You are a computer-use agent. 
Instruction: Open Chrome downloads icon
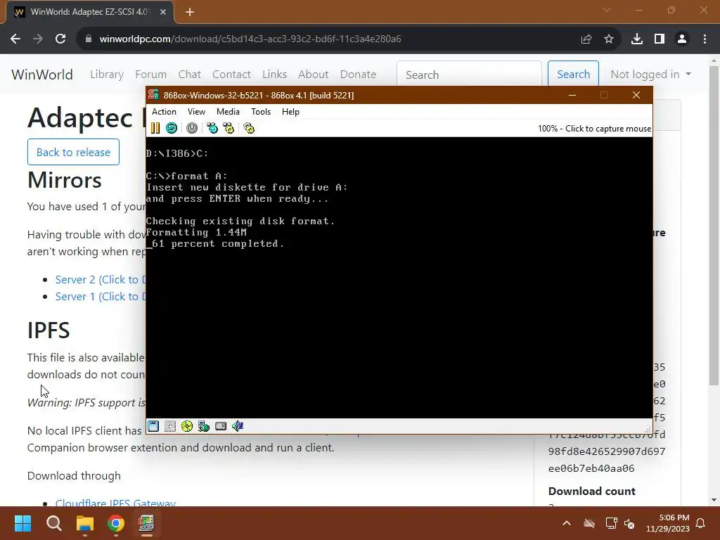click(637, 39)
